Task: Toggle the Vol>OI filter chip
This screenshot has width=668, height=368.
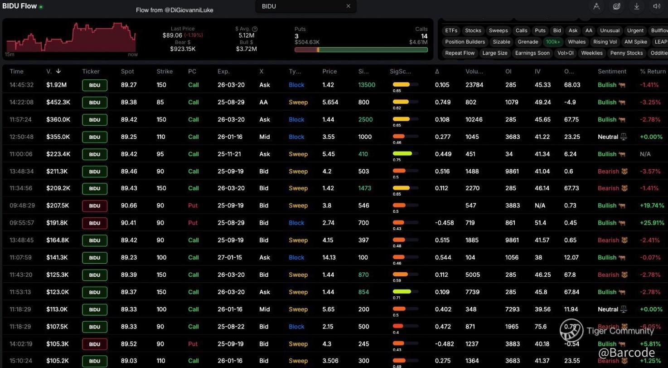Action: [x=566, y=53]
